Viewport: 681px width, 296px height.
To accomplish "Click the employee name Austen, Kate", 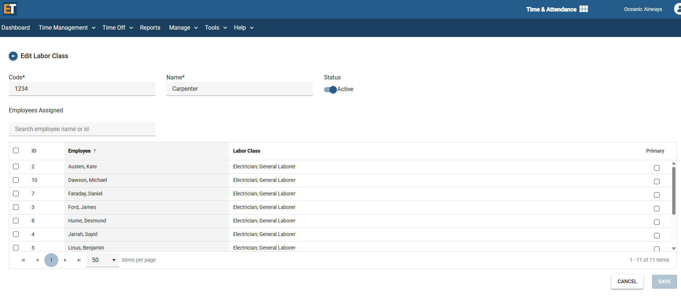I will 82,166.
